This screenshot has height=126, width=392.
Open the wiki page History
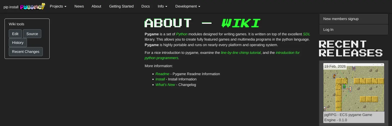tap(18, 43)
